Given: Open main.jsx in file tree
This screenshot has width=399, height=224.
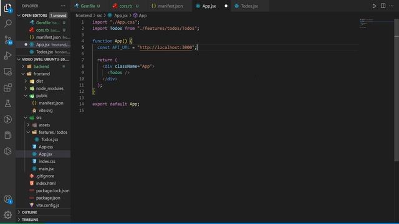Looking at the screenshot, I should [x=46, y=169].
